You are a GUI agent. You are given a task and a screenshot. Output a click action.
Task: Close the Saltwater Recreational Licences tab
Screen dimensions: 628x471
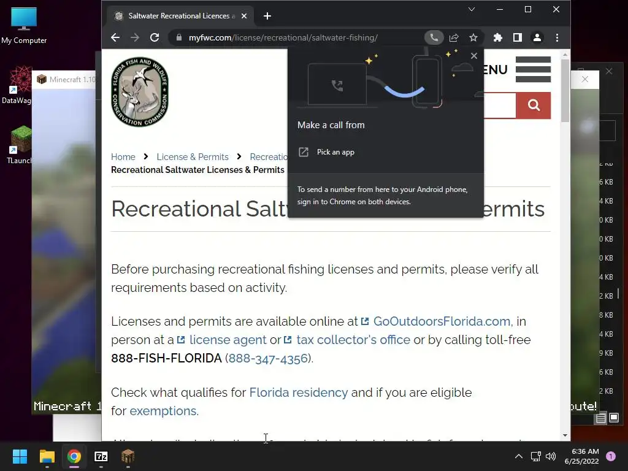point(244,16)
